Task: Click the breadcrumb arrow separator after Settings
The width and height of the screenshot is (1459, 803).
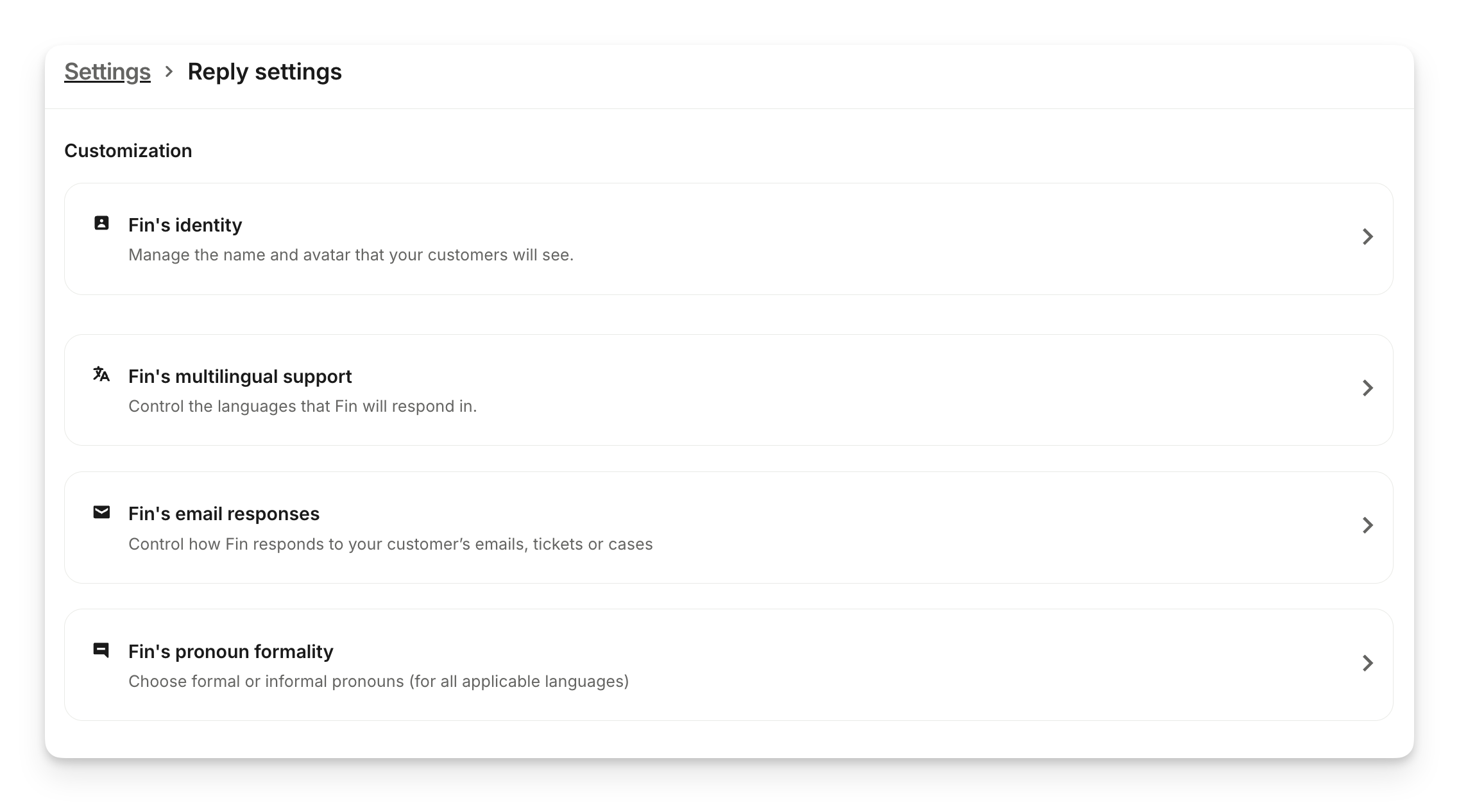Action: pos(169,72)
